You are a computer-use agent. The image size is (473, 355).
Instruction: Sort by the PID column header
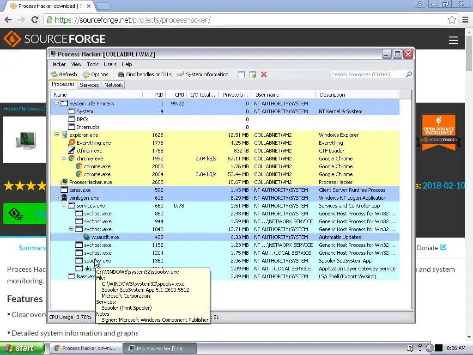[x=154, y=95]
